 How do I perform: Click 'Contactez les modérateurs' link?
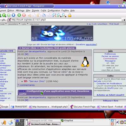pos(109,83)
